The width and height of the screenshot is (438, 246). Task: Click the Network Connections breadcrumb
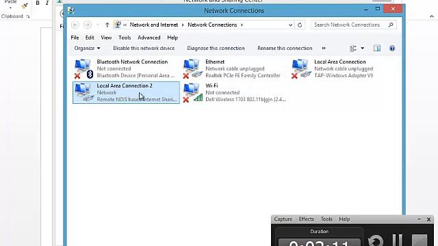coord(212,25)
